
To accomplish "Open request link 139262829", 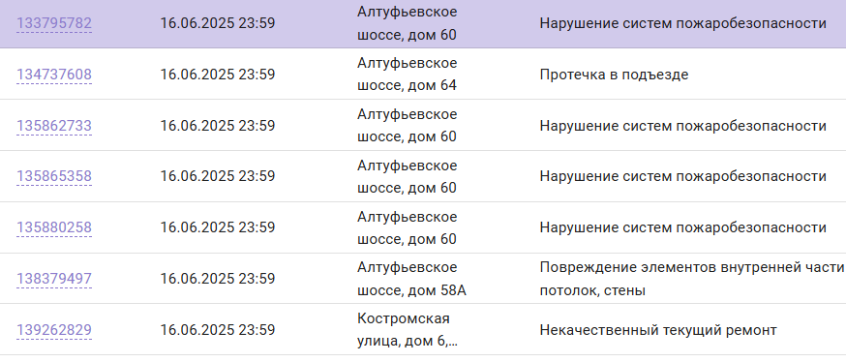I will (x=54, y=330).
